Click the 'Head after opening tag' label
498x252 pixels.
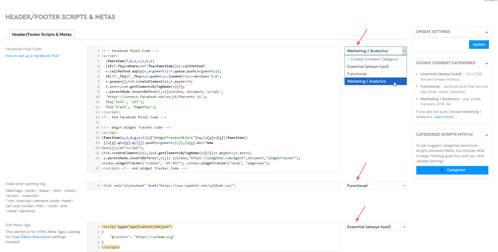[x=26, y=184]
